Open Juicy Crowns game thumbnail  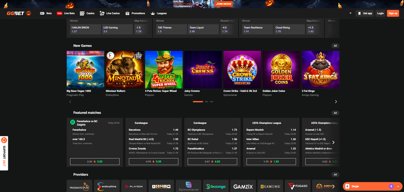(x=203, y=70)
